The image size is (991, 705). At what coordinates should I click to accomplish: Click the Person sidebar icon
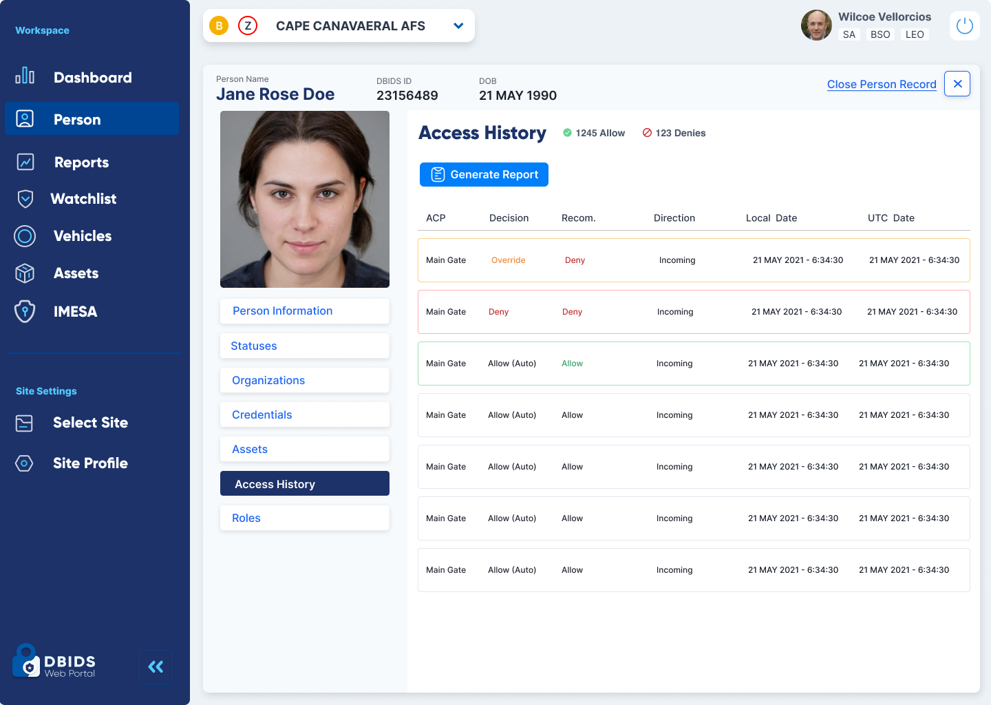click(x=25, y=119)
